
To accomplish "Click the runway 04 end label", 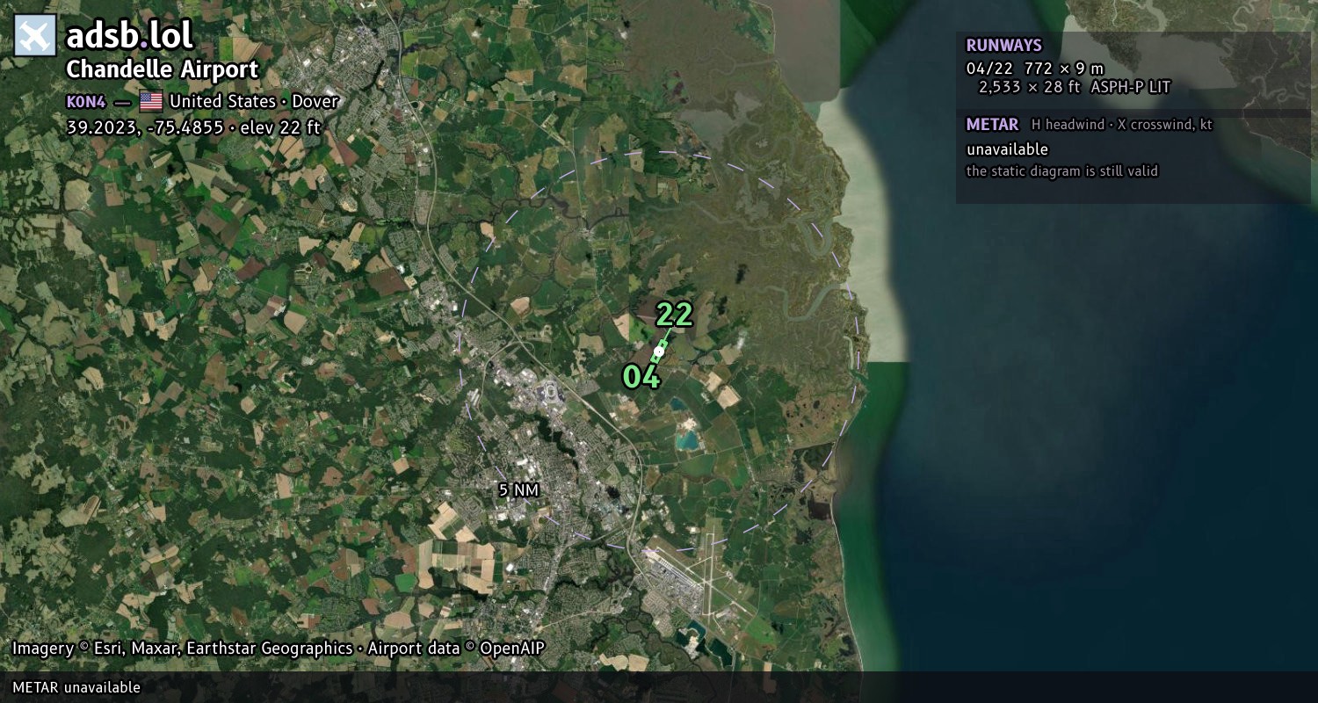I will [641, 377].
